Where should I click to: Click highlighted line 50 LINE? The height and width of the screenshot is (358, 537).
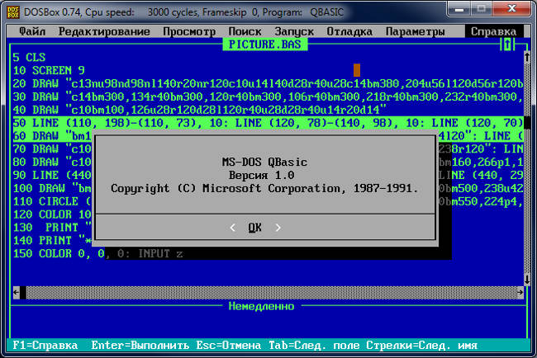pyautogui.click(x=268, y=123)
